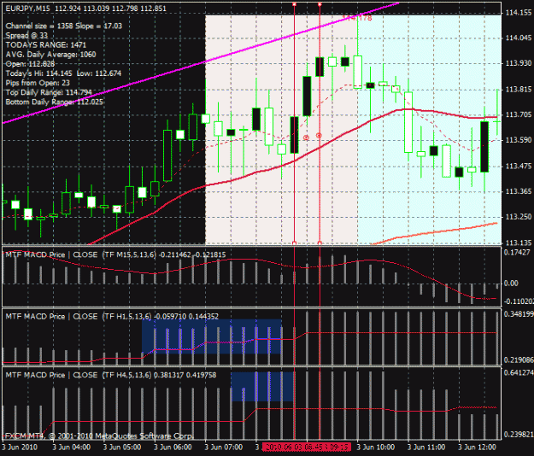The height and width of the screenshot is (456, 534).
Task: Click the '3 Jun 05:00' time axis label
Action: click(x=122, y=447)
